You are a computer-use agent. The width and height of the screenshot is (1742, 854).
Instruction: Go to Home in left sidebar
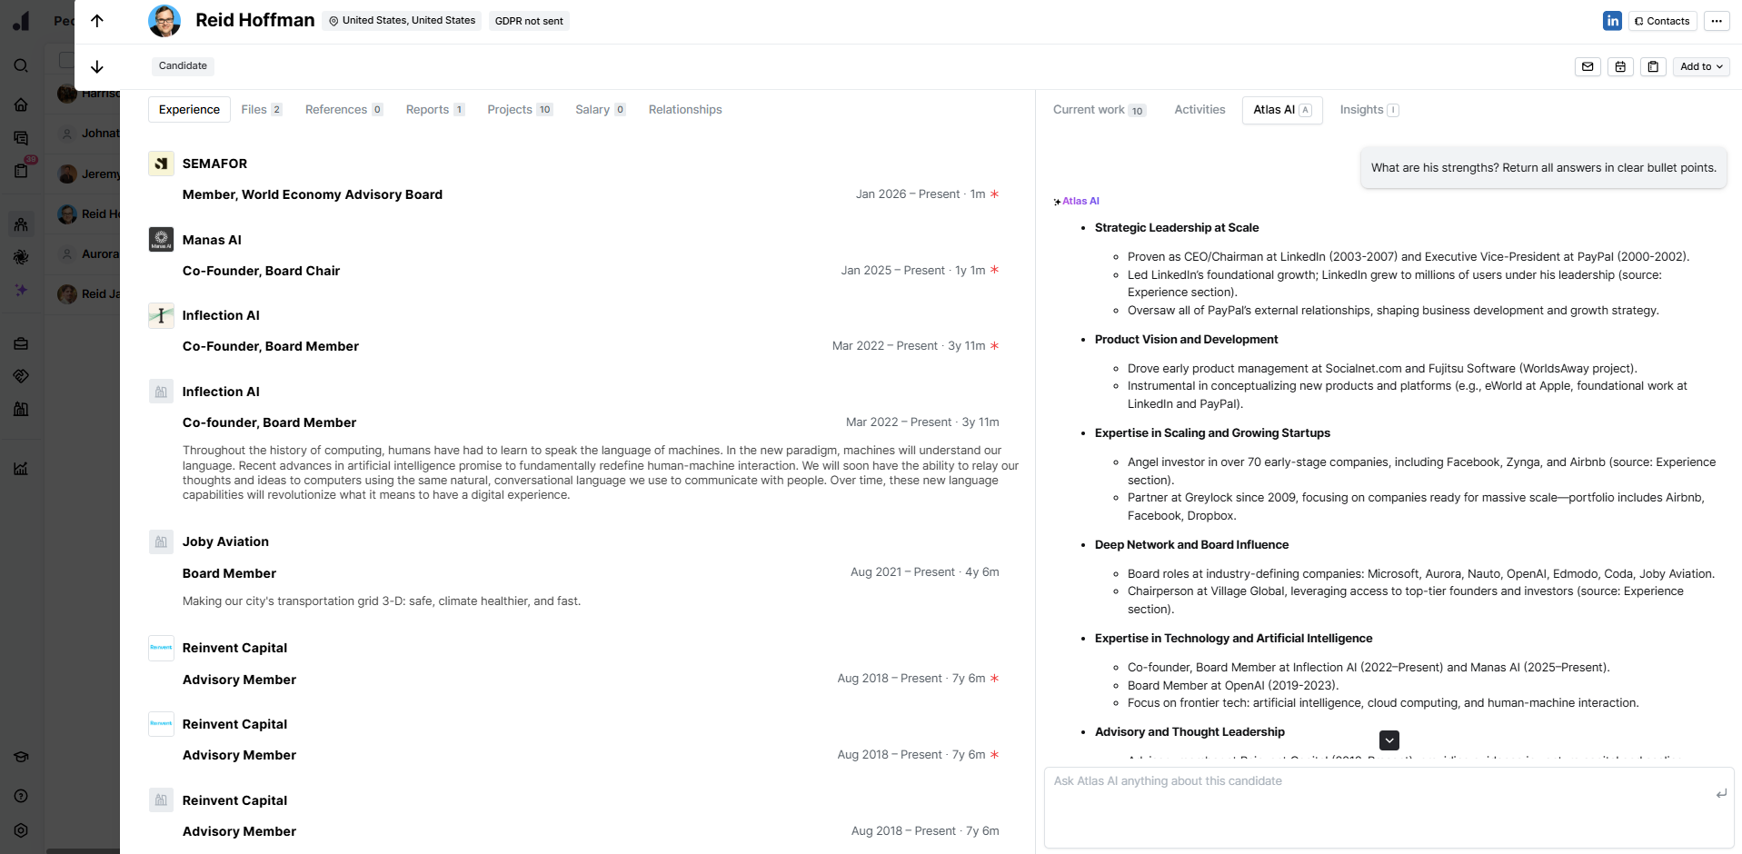[21, 104]
